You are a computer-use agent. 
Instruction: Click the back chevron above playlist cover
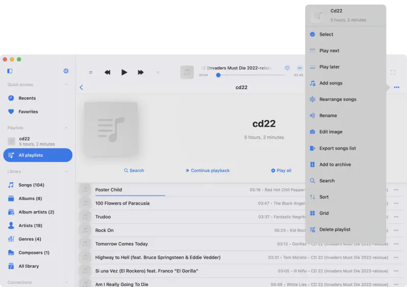[81, 88]
